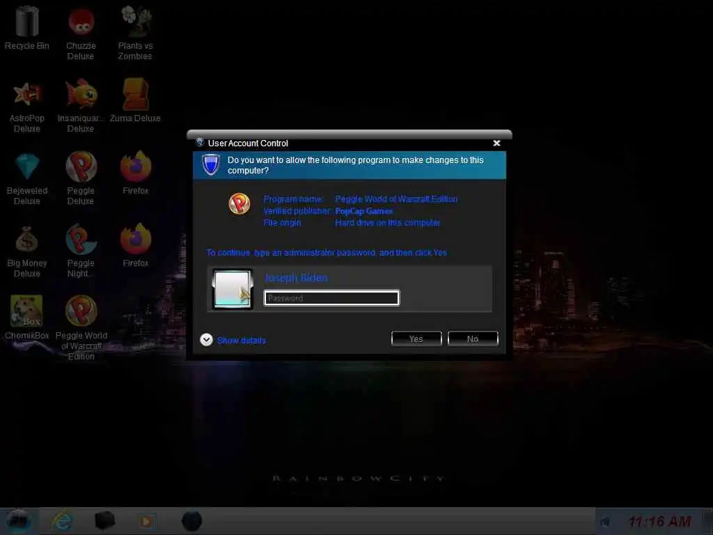The image size is (713, 535).
Task: Select the Zuma Deluxe desktop icon
Action: (135, 100)
